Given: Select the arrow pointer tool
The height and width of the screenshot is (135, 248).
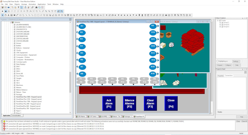Looking at the screenshot, I should click(x=3, y=15).
